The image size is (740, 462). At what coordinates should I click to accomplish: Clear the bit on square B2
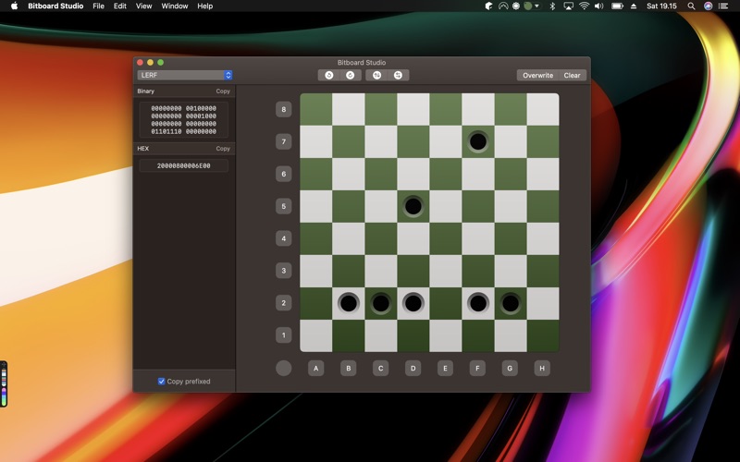pos(349,303)
